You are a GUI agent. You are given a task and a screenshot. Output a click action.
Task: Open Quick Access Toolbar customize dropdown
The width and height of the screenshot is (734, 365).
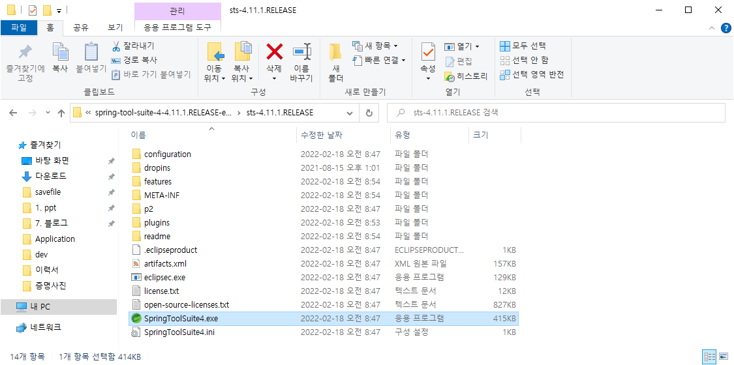click(x=59, y=10)
